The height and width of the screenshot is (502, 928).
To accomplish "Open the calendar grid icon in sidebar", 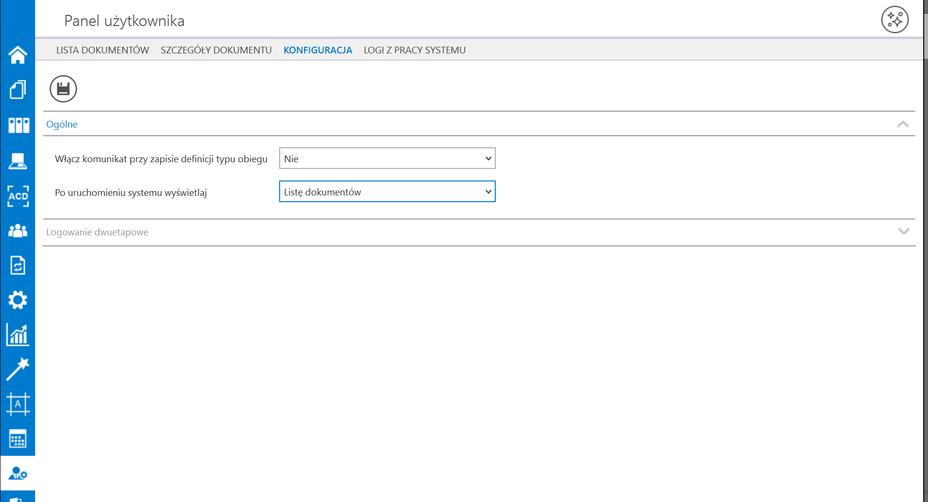I will coord(18,438).
